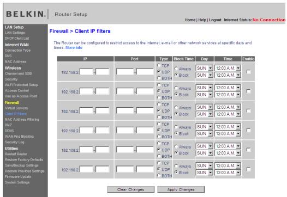
Task: Focus second row starting IP field
Action: 86,91
